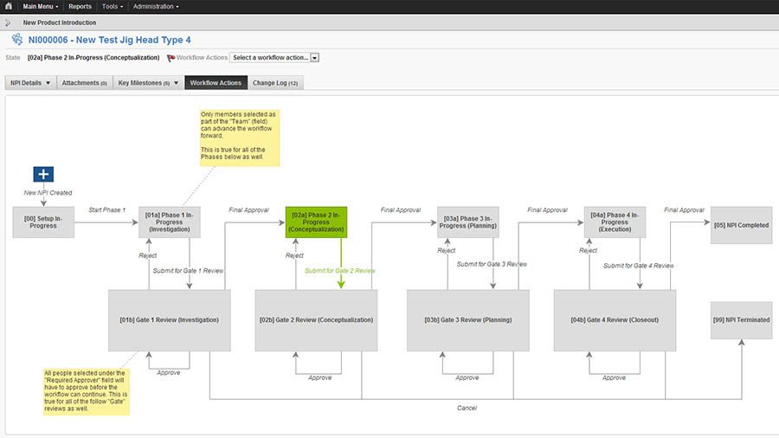Click the Submit for Gate 1 Review label

pos(188,271)
